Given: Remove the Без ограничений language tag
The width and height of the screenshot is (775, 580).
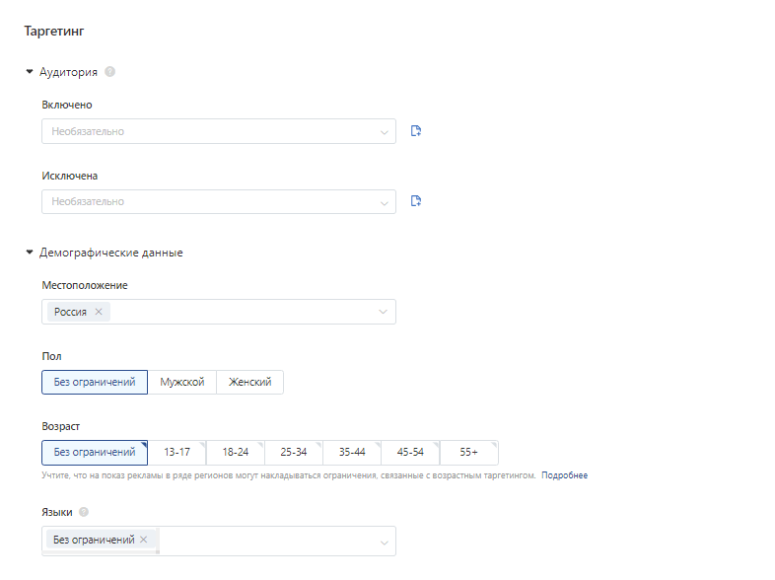Looking at the screenshot, I should click(143, 540).
